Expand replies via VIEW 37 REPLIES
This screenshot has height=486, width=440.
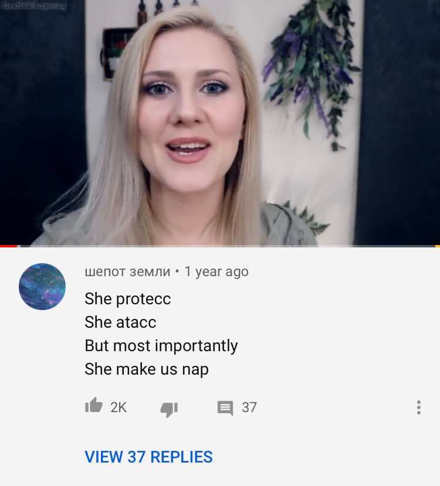click(x=148, y=457)
